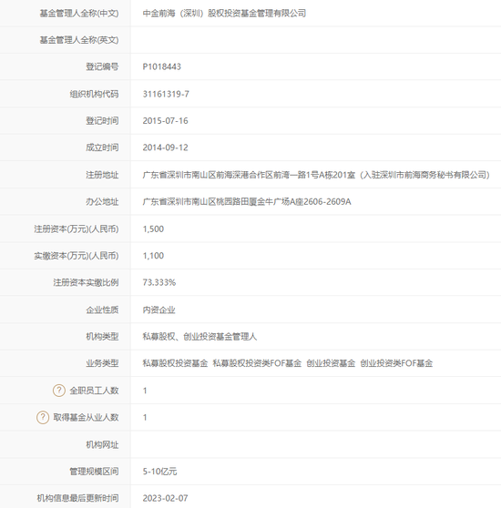Select business type 创业投资基金

(331, 363)
